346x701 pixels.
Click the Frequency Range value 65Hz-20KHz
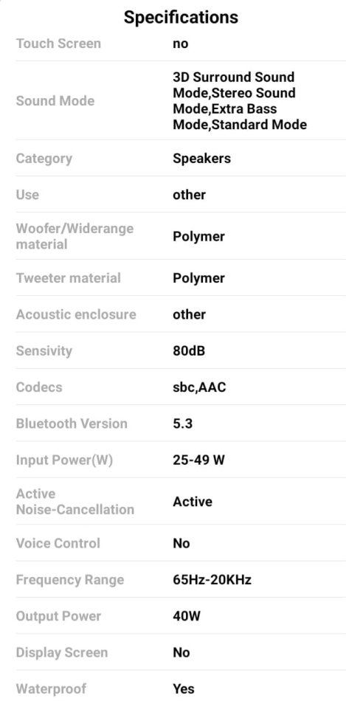click(212, 579)
